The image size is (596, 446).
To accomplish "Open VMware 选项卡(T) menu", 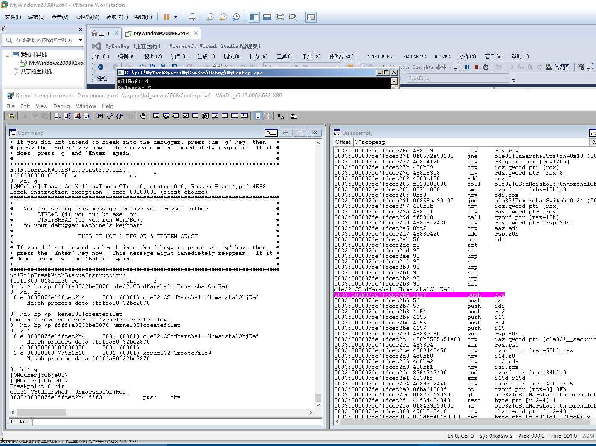I will 117,17.
